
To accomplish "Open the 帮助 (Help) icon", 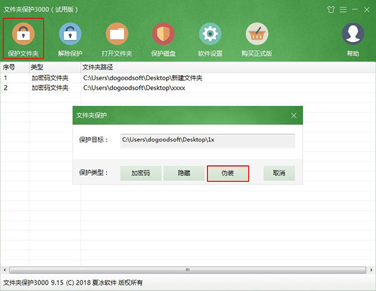I will (353, 38).
